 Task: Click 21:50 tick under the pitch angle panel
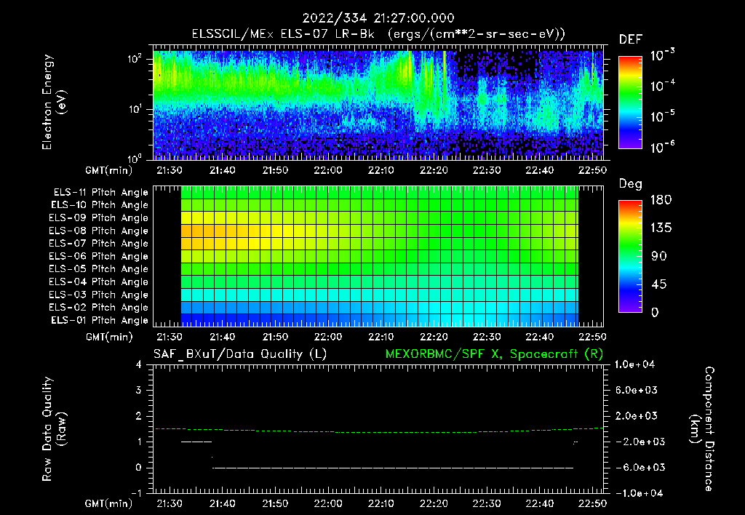275,338
